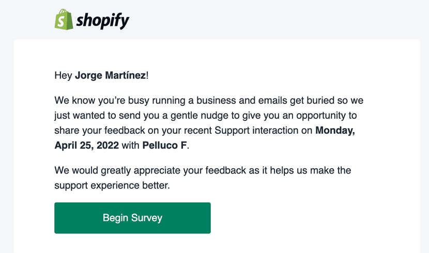Viewport: 429px width, 253px height.
Task: Click the shopify wordmark text in header
Action: 102,21
